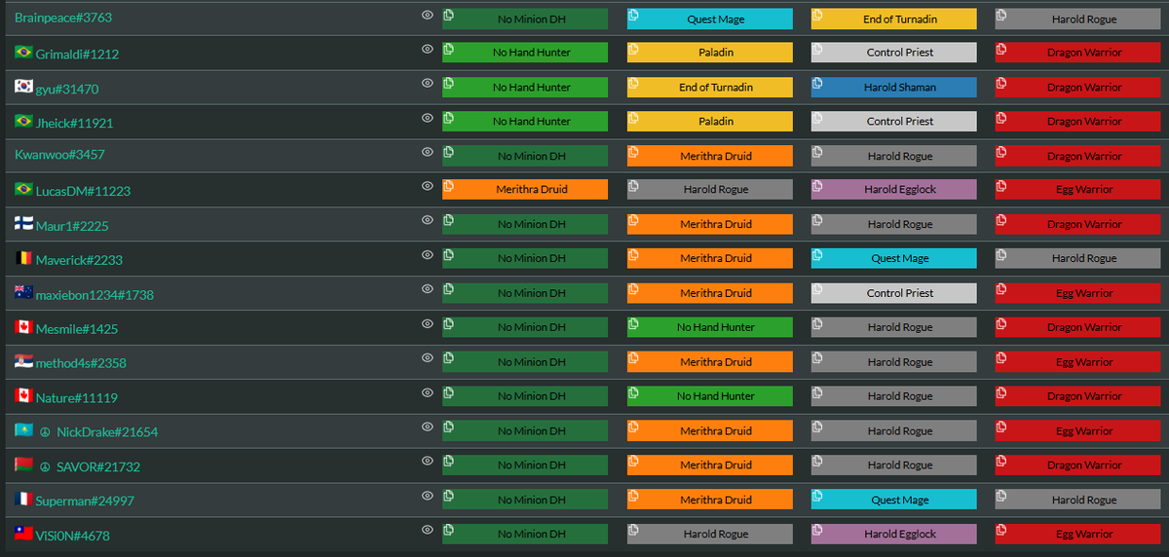Open player profile Maverick#2233
The image size is (1169, 557).
[x=79, y=260]
